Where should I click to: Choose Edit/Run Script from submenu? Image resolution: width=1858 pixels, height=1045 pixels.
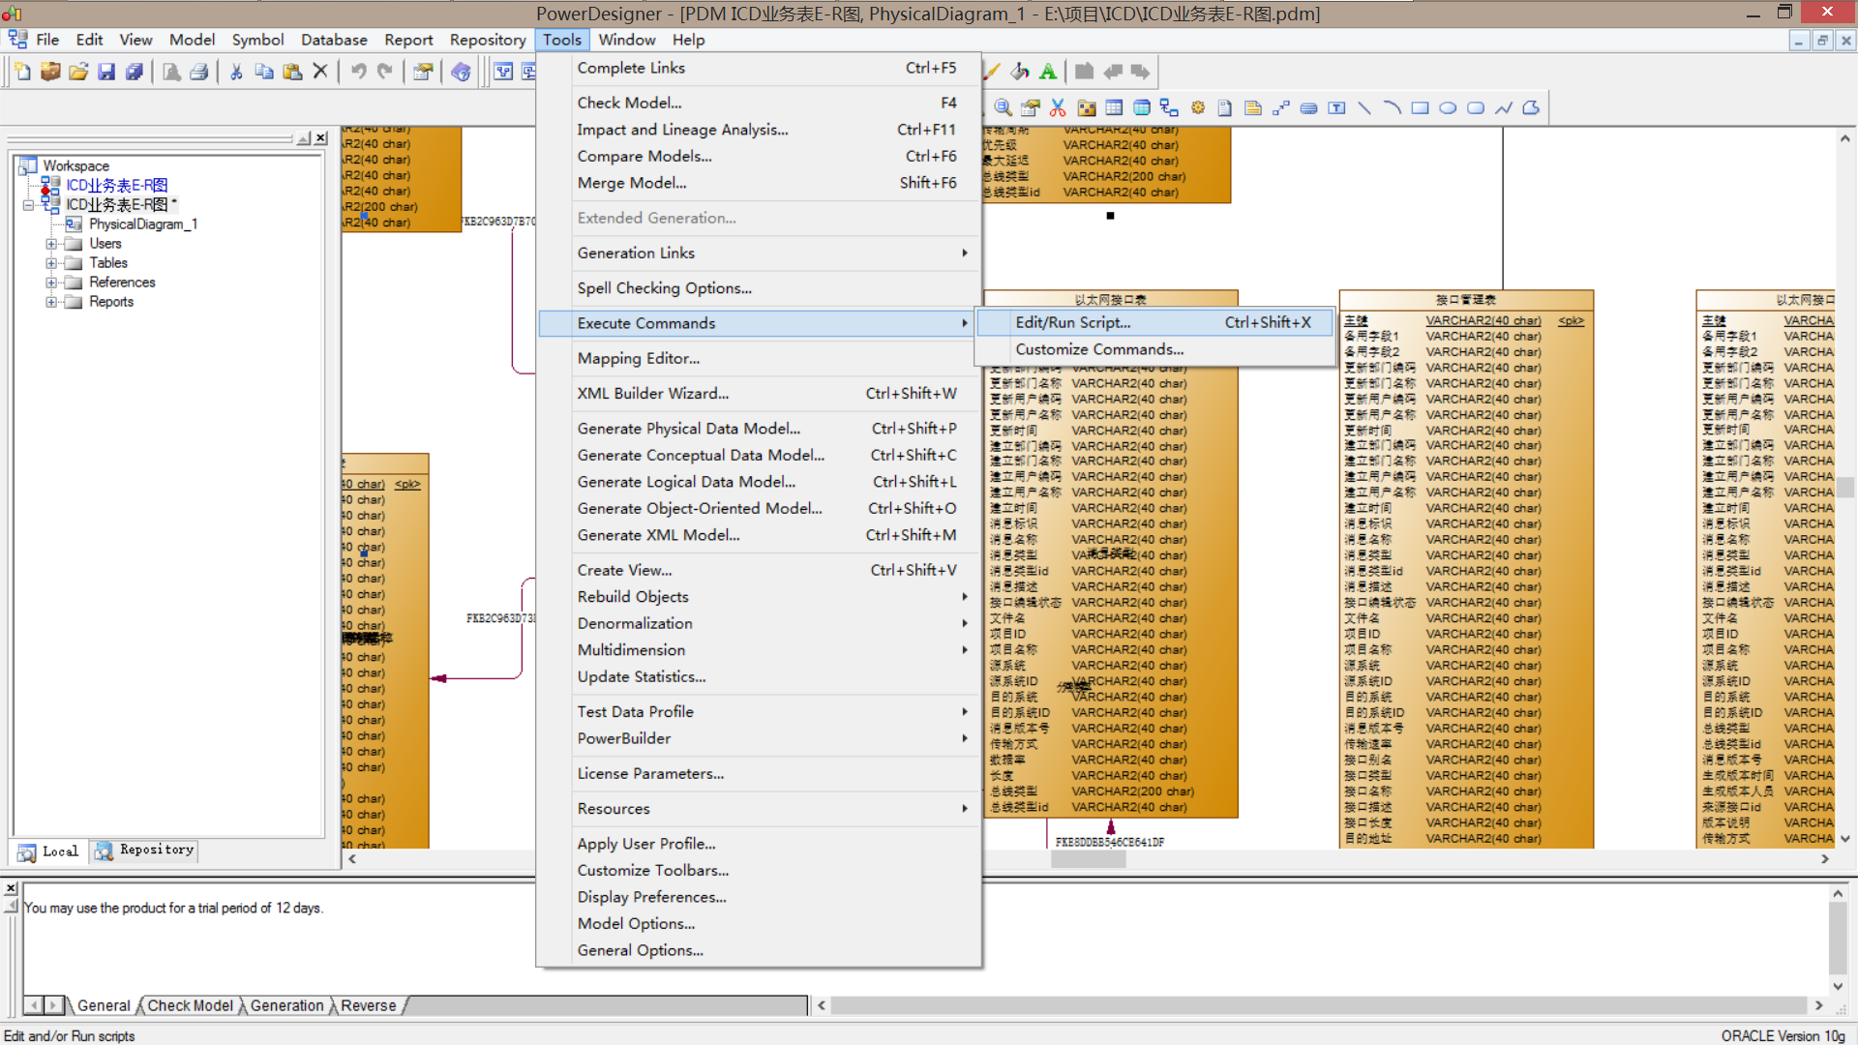point(1072,322)
